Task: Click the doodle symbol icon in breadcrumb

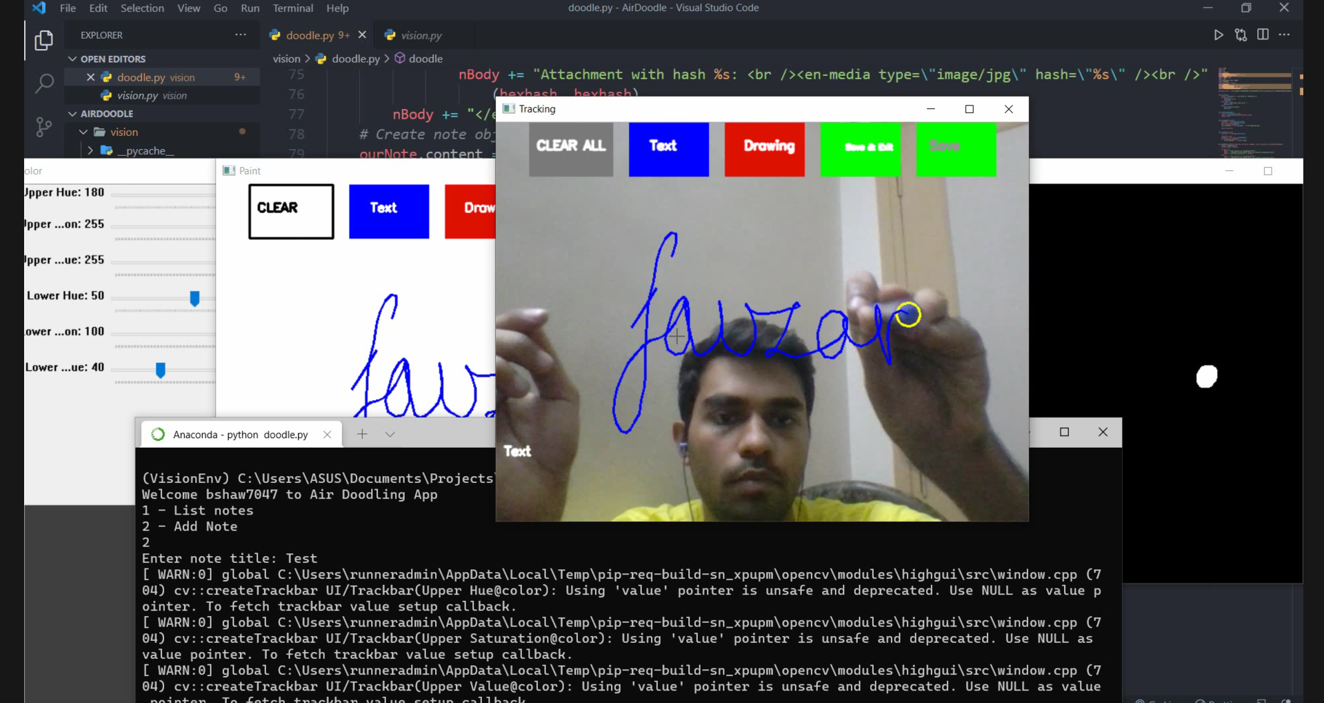Action: [x=400, y=59]
